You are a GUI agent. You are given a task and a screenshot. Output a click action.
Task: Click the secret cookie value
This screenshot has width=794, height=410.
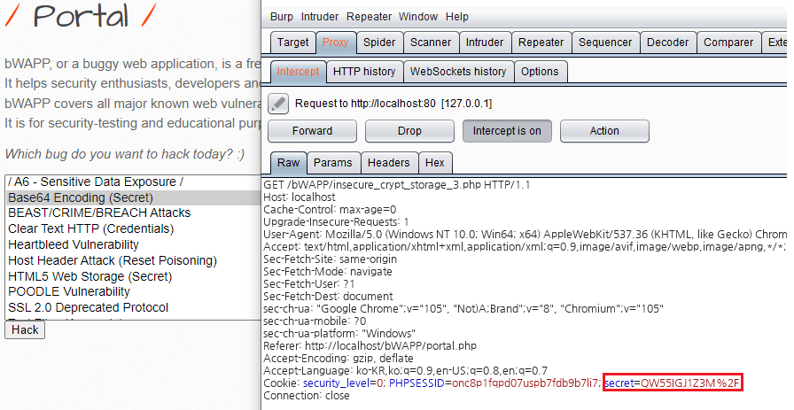(690, 383)
